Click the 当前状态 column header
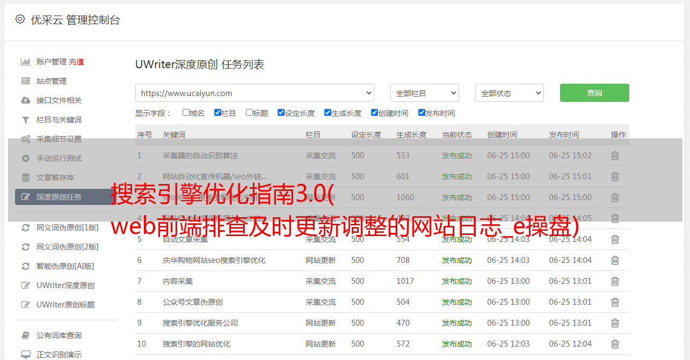690x360 pixels. click(457, 135)
